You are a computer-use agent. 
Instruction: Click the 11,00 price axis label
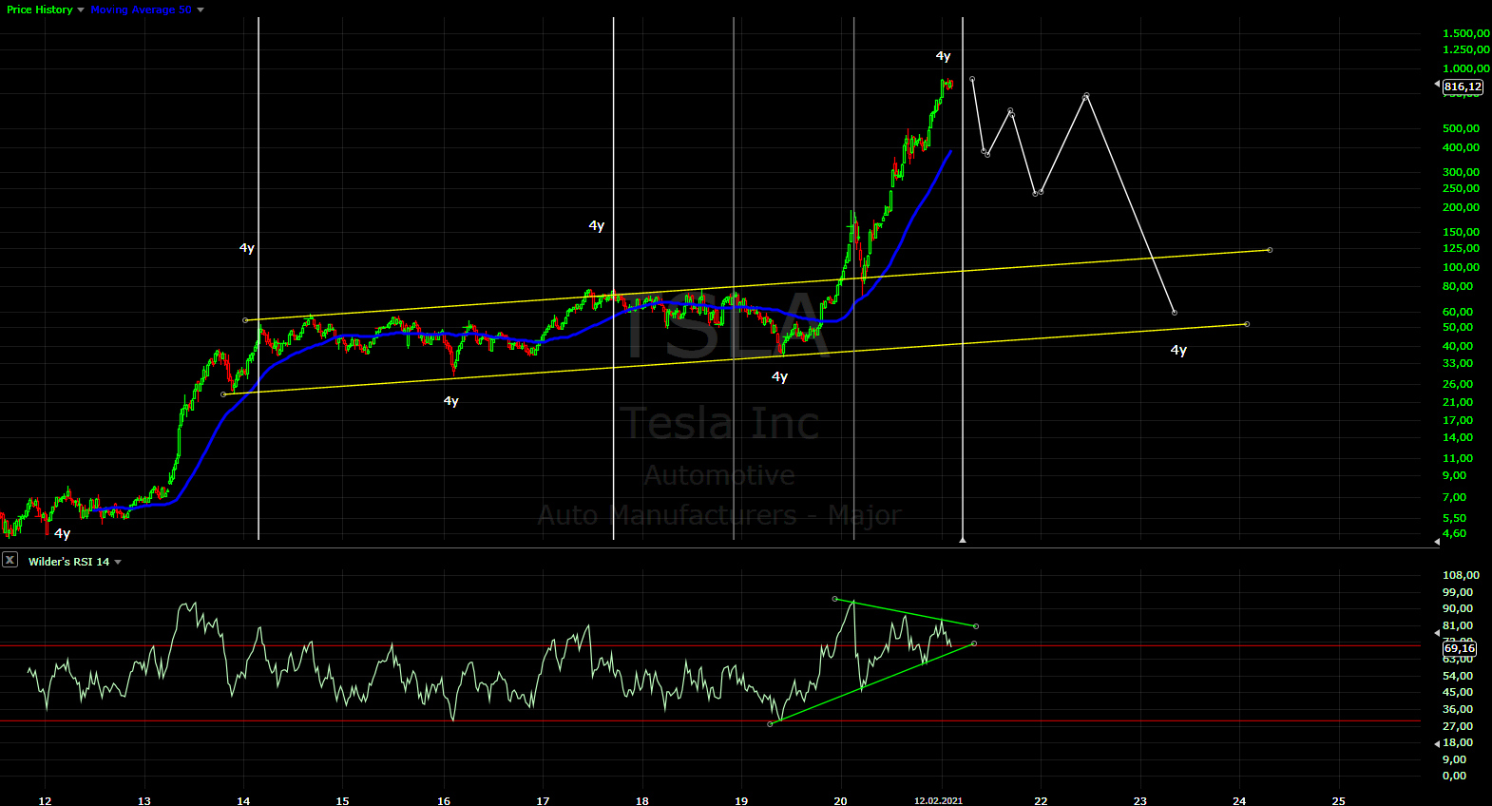coord(1458,458)
